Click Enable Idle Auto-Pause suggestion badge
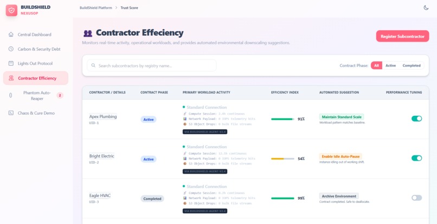The width and height of the screenshot is (437, 224). (340, 156)
